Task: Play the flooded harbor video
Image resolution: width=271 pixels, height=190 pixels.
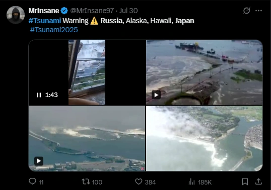Action: (x=156, y=95)
